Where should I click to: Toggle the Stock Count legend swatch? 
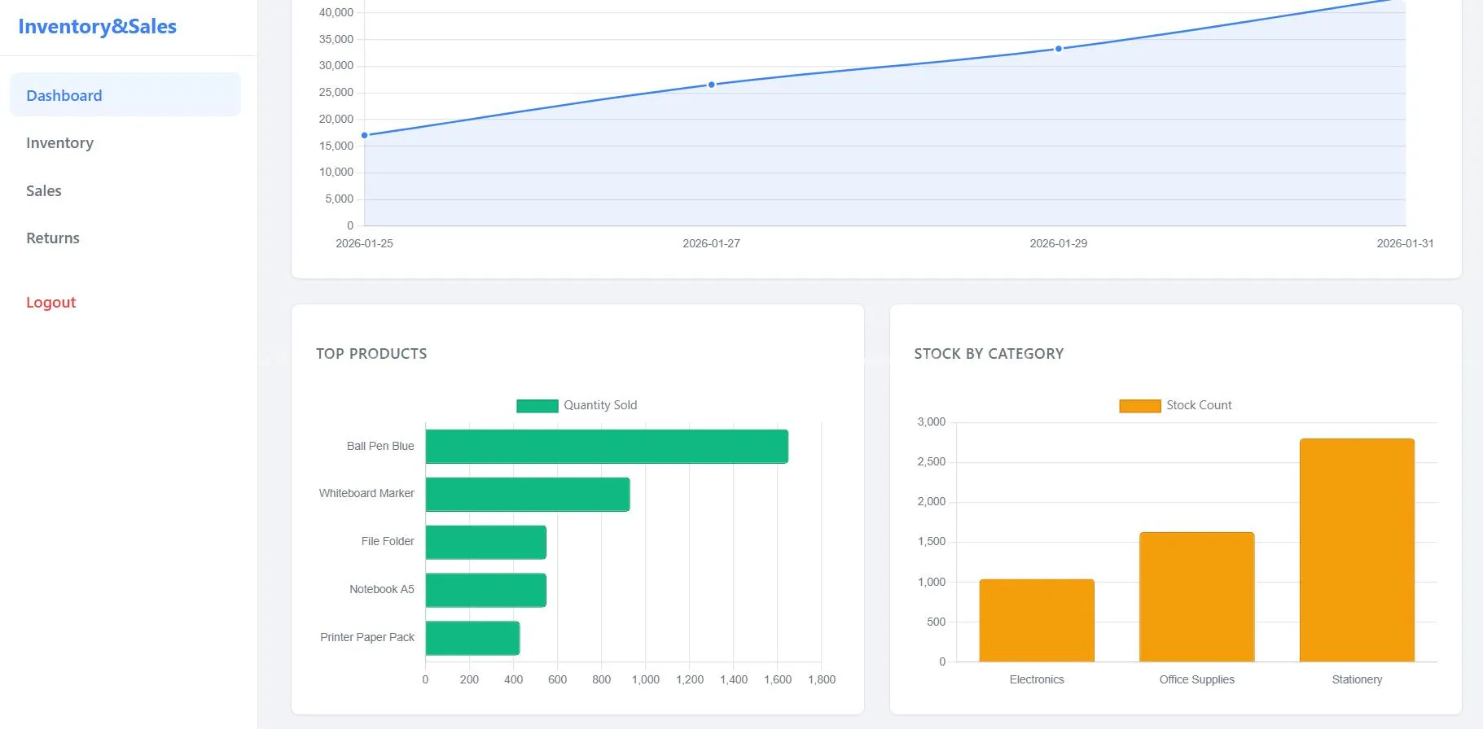1139,406
